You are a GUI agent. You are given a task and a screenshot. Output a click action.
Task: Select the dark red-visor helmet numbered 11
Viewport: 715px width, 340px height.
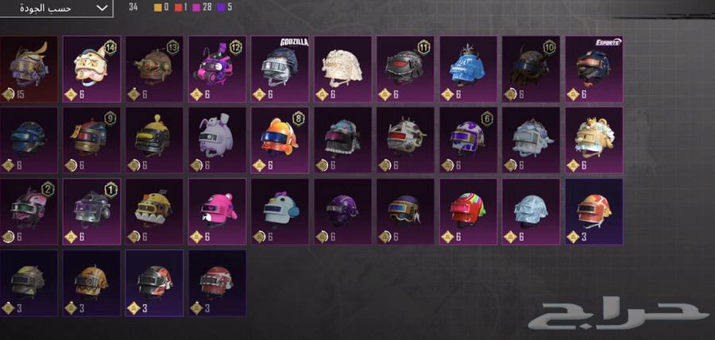tap(405, 69)
